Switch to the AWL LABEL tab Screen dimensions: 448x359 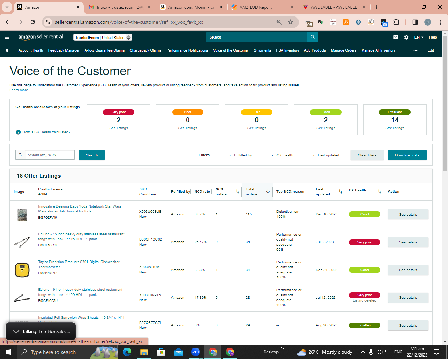(x=334, y=7)
